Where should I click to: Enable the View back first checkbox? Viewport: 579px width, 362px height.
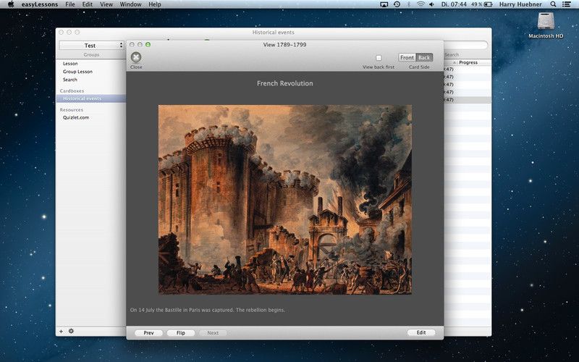coord(379,58)
